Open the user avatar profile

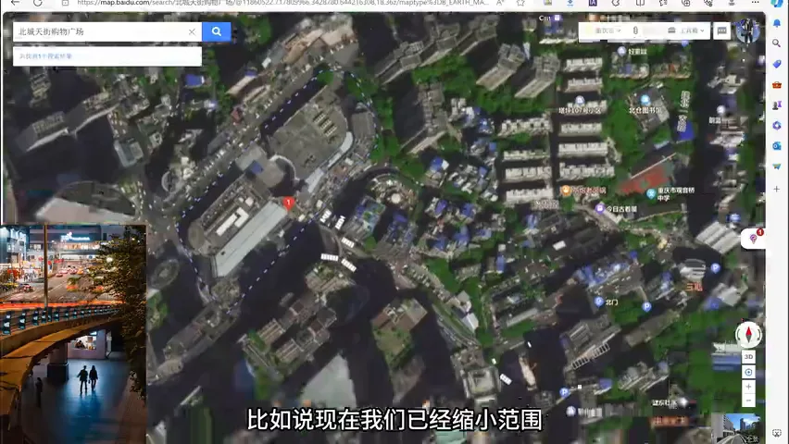point(747,31)
